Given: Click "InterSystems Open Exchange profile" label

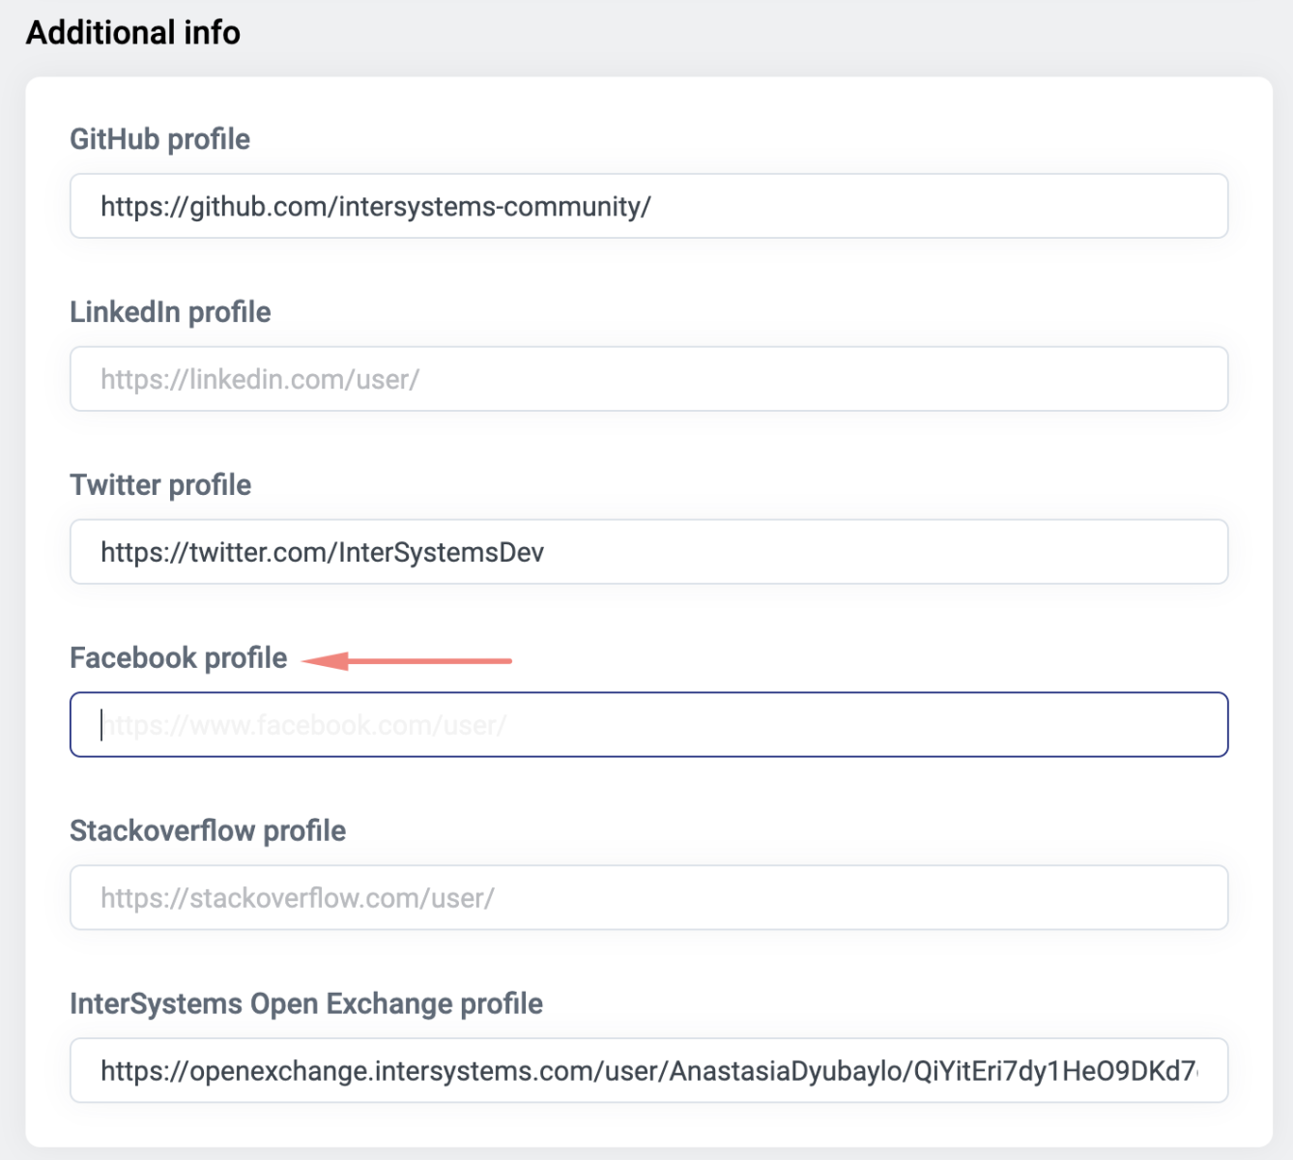Looking at the screenshot, I should pyautogui.click(x=306, y=1004).
